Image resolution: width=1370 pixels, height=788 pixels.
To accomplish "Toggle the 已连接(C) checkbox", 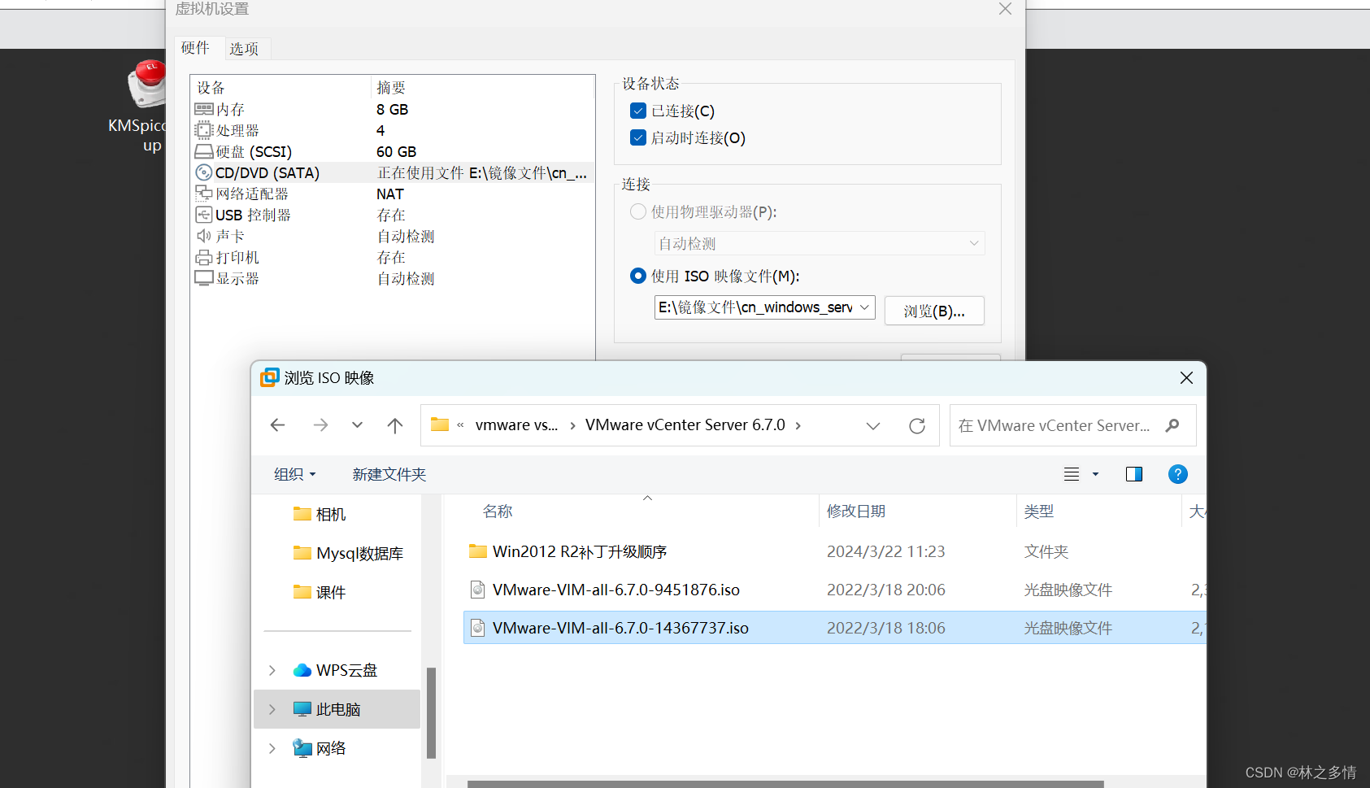I will 638,111.
